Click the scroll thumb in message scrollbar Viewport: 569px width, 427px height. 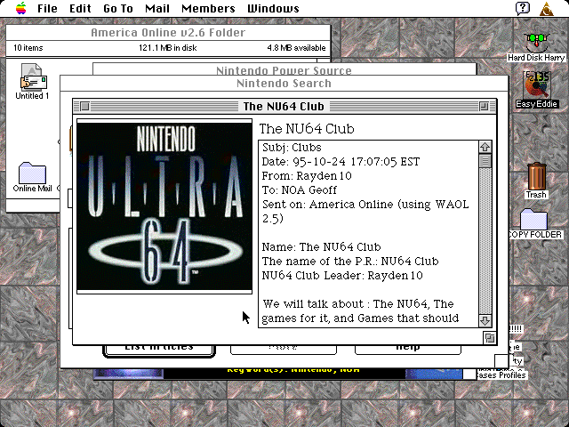tap(485, 161)
